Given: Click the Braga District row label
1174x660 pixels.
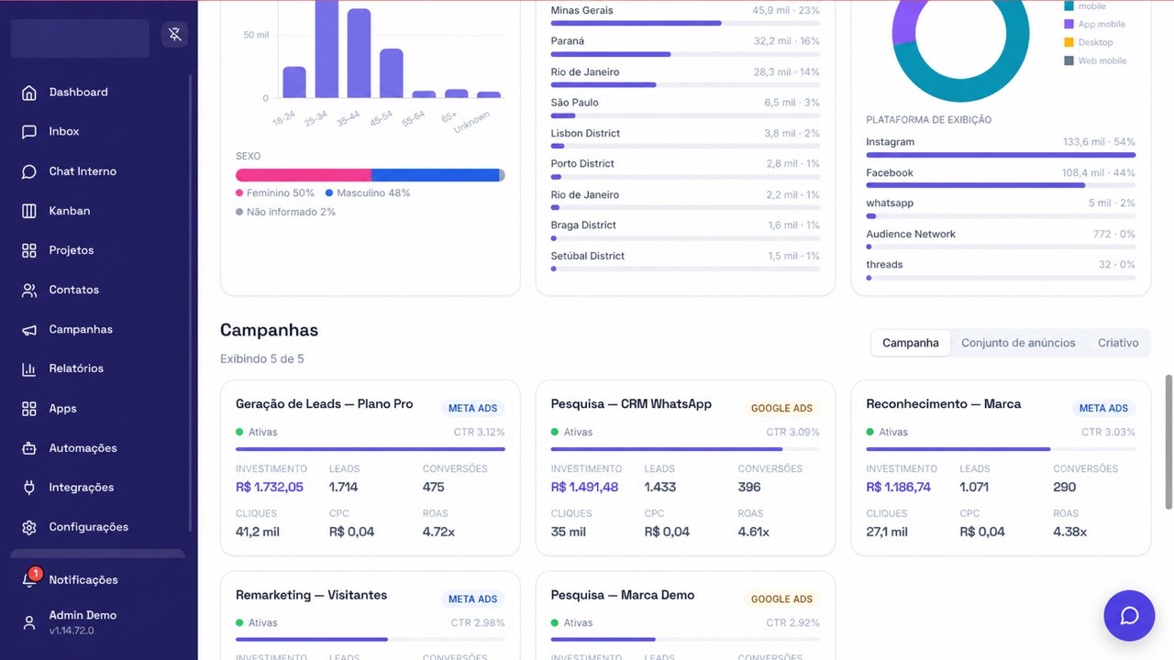Looking at the screenshot, I should coord(583,225).
